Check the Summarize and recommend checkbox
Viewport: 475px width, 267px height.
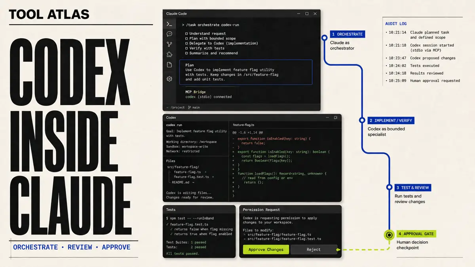click(x=186, y=53)
